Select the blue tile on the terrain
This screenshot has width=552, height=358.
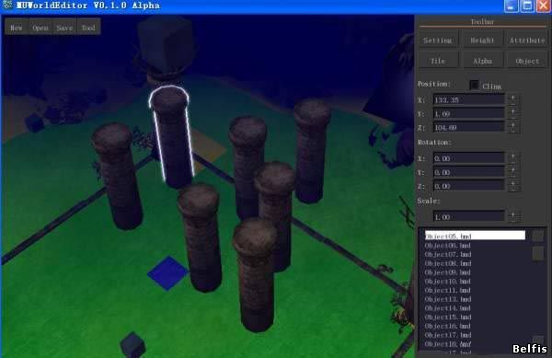point(168,272)
